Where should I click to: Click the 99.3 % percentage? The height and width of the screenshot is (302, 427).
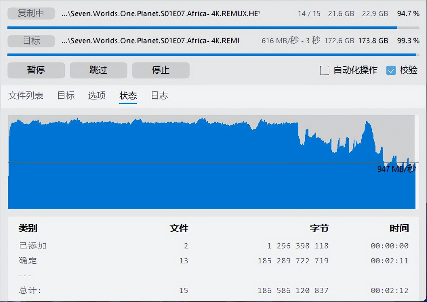(x=408, y=41)
